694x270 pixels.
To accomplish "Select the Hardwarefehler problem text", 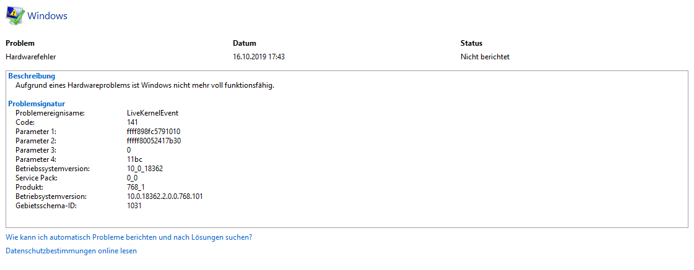I will tap(30, 57).
